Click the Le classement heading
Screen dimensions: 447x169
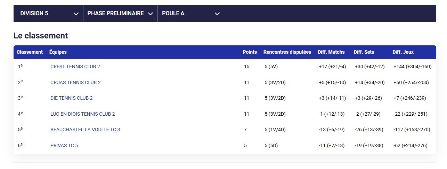41,35
